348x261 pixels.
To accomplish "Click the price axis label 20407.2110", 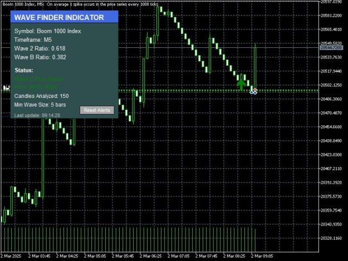I will (331, 169).
